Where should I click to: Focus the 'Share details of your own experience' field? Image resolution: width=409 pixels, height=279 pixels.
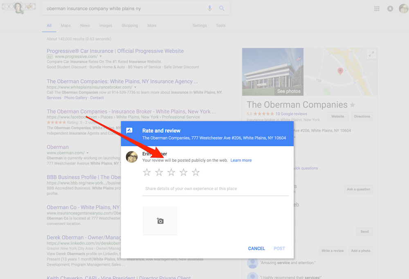coord(216,188)
